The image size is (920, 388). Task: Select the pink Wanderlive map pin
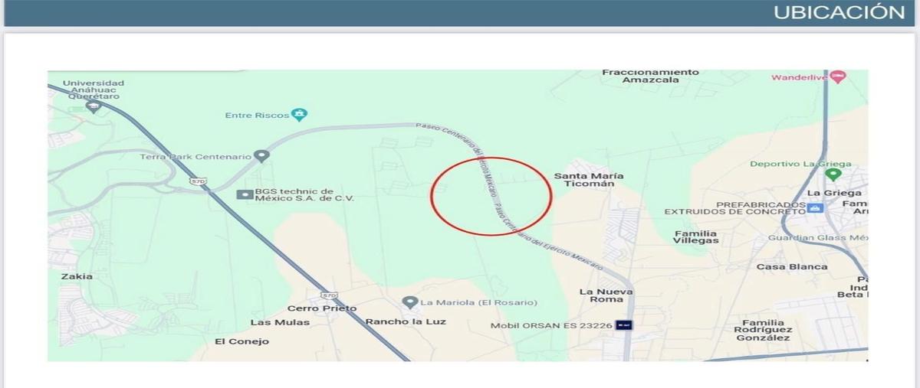(x=838, y=77)
